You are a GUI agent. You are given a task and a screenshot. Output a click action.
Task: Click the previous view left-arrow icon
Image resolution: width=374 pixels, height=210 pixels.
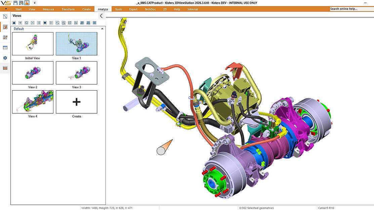[x=39, y=23]
